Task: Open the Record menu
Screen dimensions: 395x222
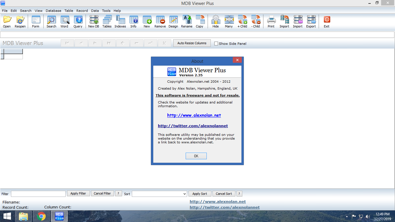Action: click(82, 11)
